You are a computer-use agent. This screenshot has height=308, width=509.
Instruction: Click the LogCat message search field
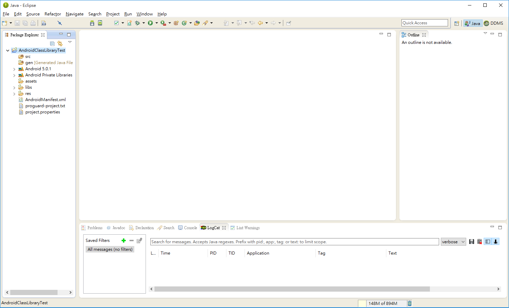pyautogui.click(x=295, y=242)
